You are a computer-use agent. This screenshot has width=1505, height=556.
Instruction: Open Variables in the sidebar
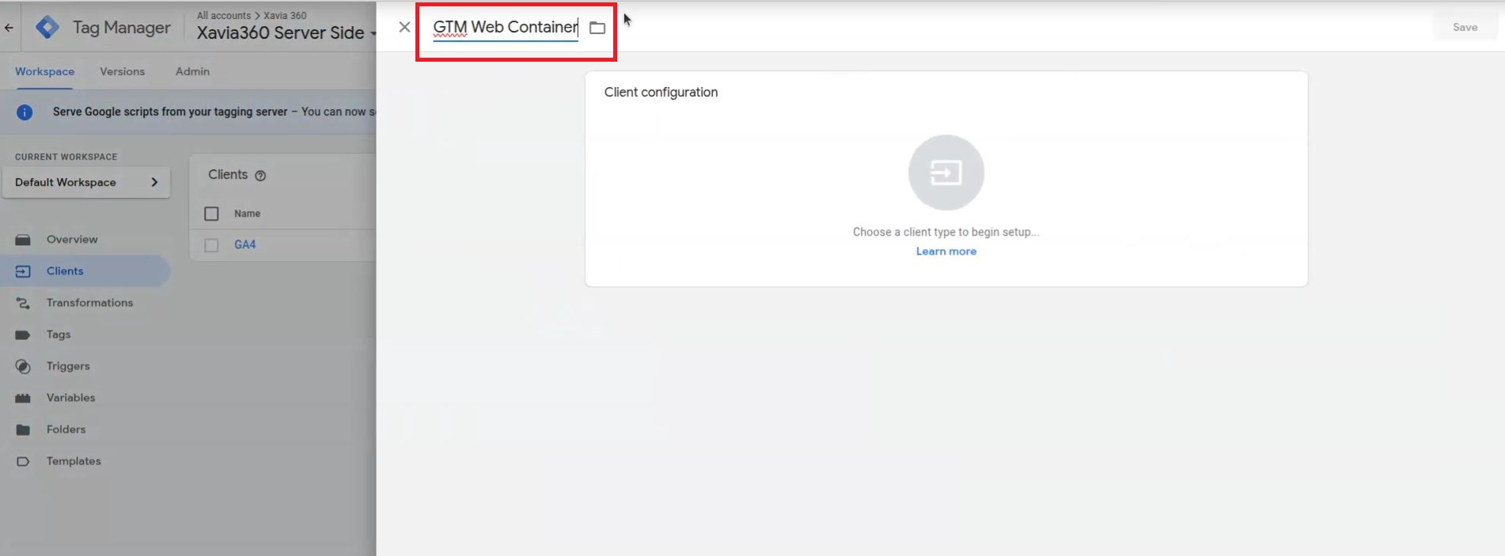click(70, 398)
